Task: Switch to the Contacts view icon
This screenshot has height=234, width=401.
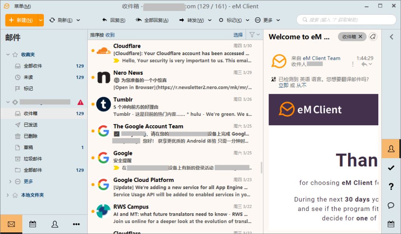Action: (55, 224)
